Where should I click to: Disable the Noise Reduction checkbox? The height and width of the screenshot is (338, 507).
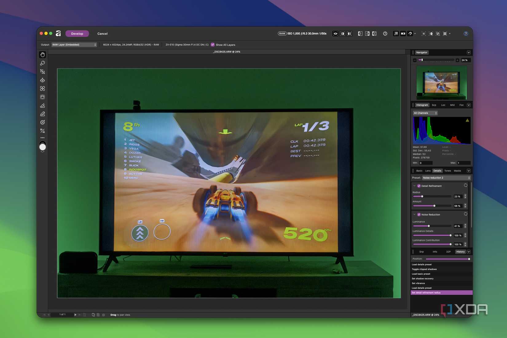click(419, 214)
